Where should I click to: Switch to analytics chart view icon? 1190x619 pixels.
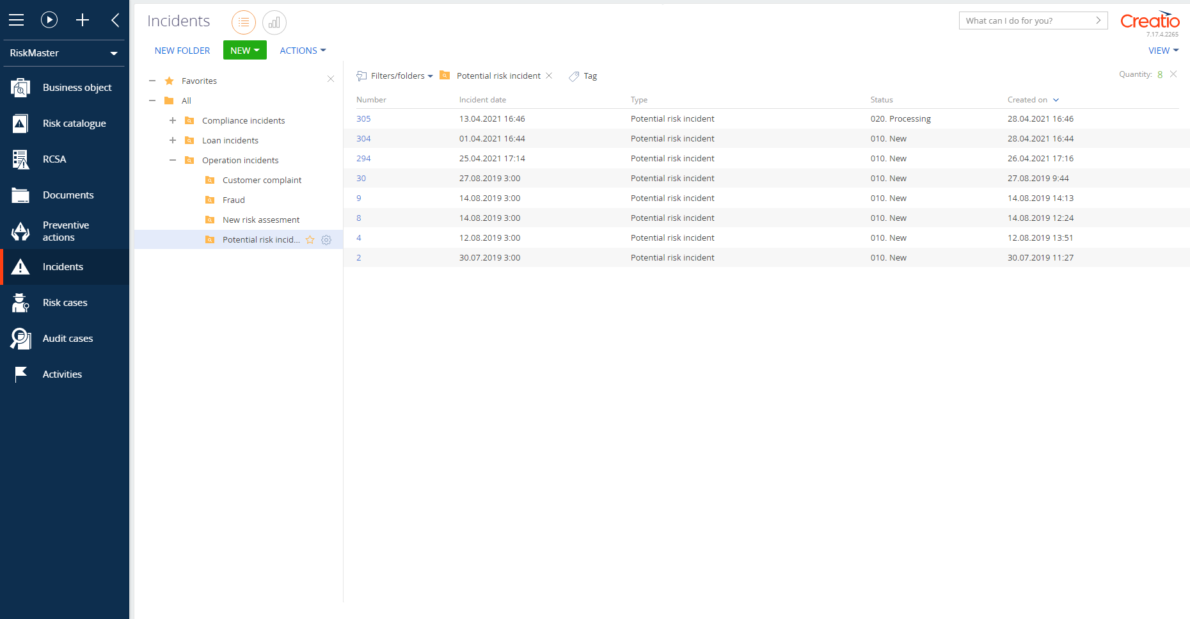[274, 22]
